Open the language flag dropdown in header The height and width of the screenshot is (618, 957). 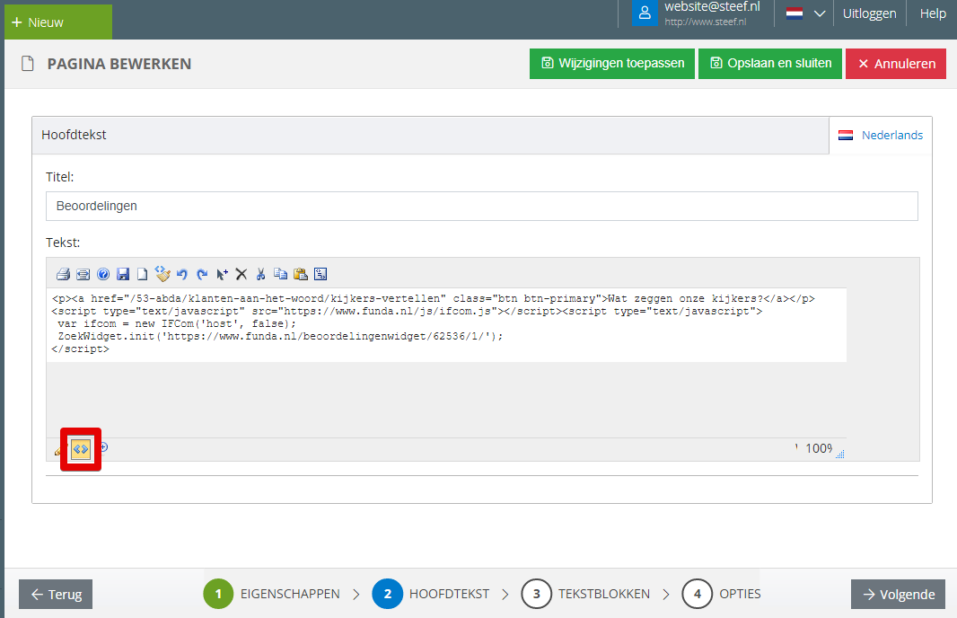pyautogui.click(x=805, y=13)
